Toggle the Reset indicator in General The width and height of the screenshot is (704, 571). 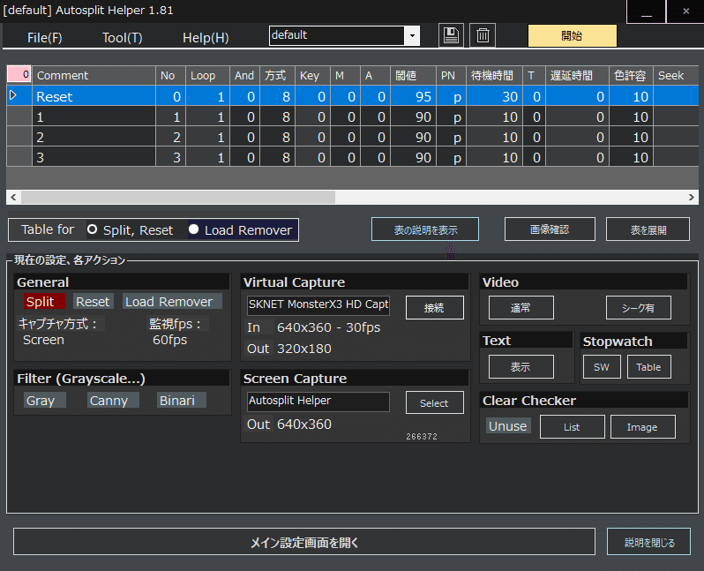[93, 302]
